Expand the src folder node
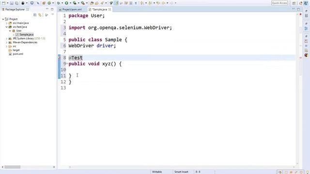The height and width of the screenshot is (174, 310). 6,46
